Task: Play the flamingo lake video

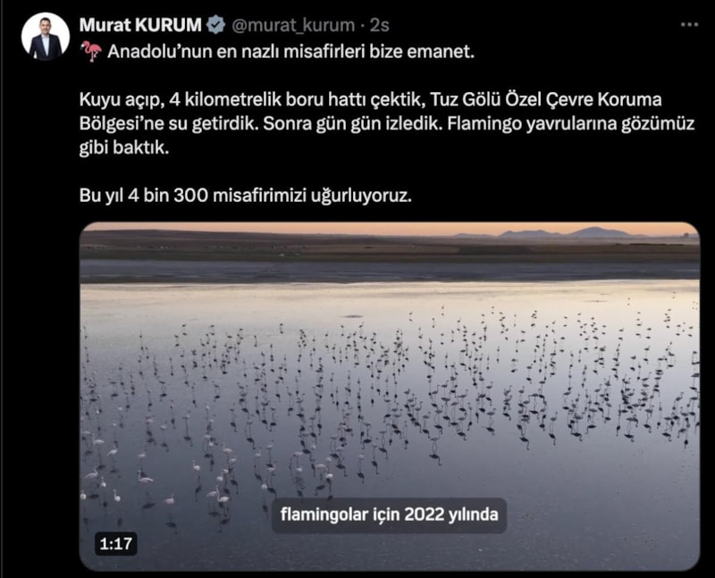Action: pyautogui.click(x=390, y=396)
